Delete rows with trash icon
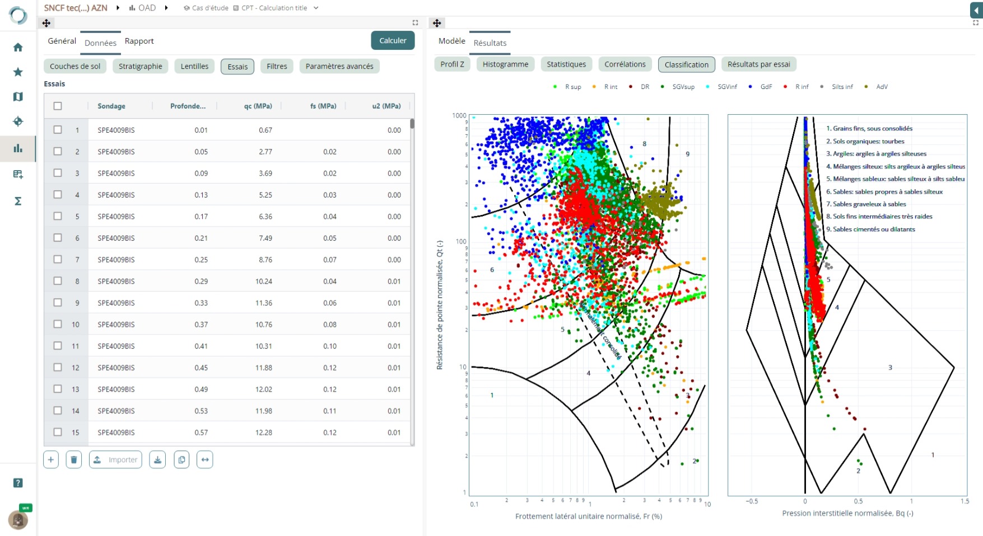 click(73, 460)
